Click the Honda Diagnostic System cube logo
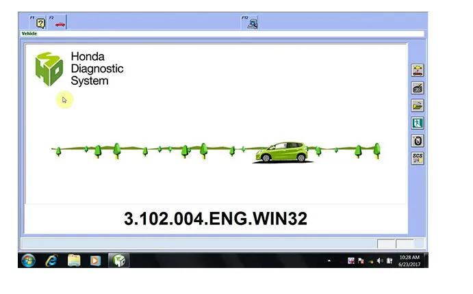The image size is (473, 294). [x=49, y=69]
